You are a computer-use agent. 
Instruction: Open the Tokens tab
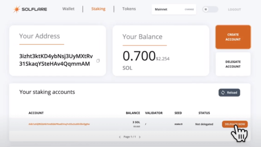click(129, 9)
